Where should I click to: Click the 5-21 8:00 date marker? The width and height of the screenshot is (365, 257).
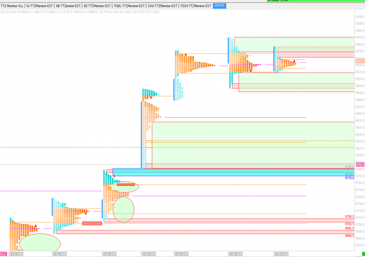click(16, 254)
